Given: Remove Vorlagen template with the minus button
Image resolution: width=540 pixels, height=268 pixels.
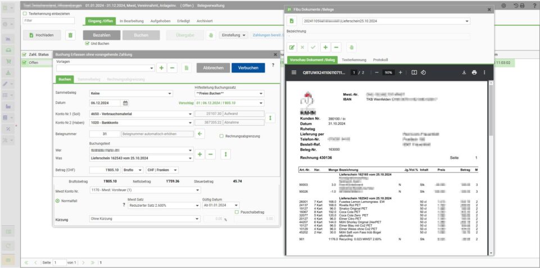Looking at the screenshot, I should point(172,68).
